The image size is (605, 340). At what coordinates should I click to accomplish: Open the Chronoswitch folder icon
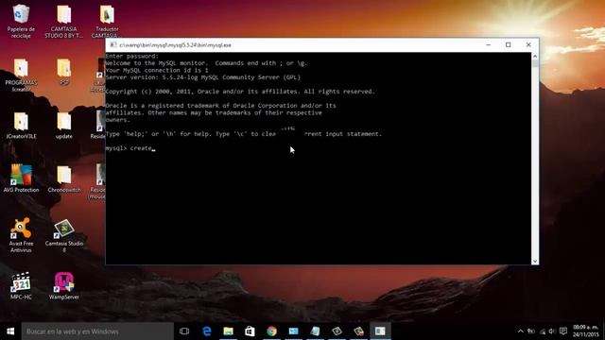click(64, 178)
